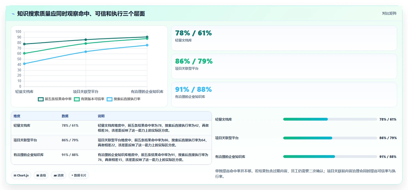This screenshot has width=408, height=190.
Task: Click the 有治理的企业知识库 table row name
Action: pyautogui.click(x=29, y=155)
